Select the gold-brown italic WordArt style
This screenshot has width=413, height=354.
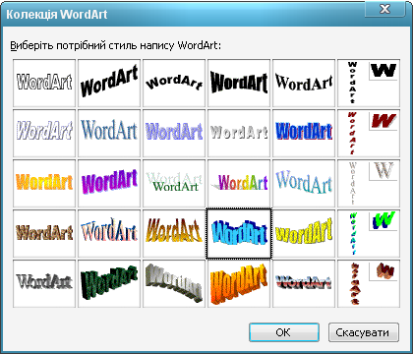tap(174, 233)
